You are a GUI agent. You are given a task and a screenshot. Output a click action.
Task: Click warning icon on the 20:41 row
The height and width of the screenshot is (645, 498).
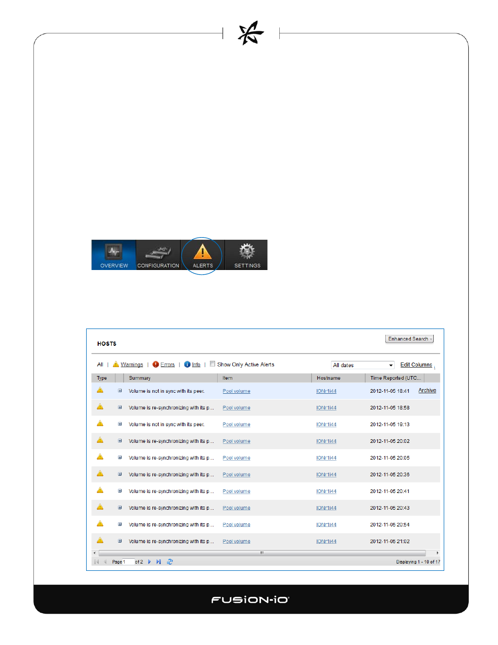pos(100,490)
